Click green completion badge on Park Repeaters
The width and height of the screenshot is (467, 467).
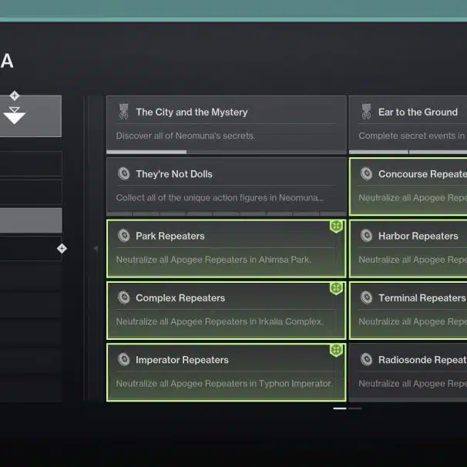(336, 227)
